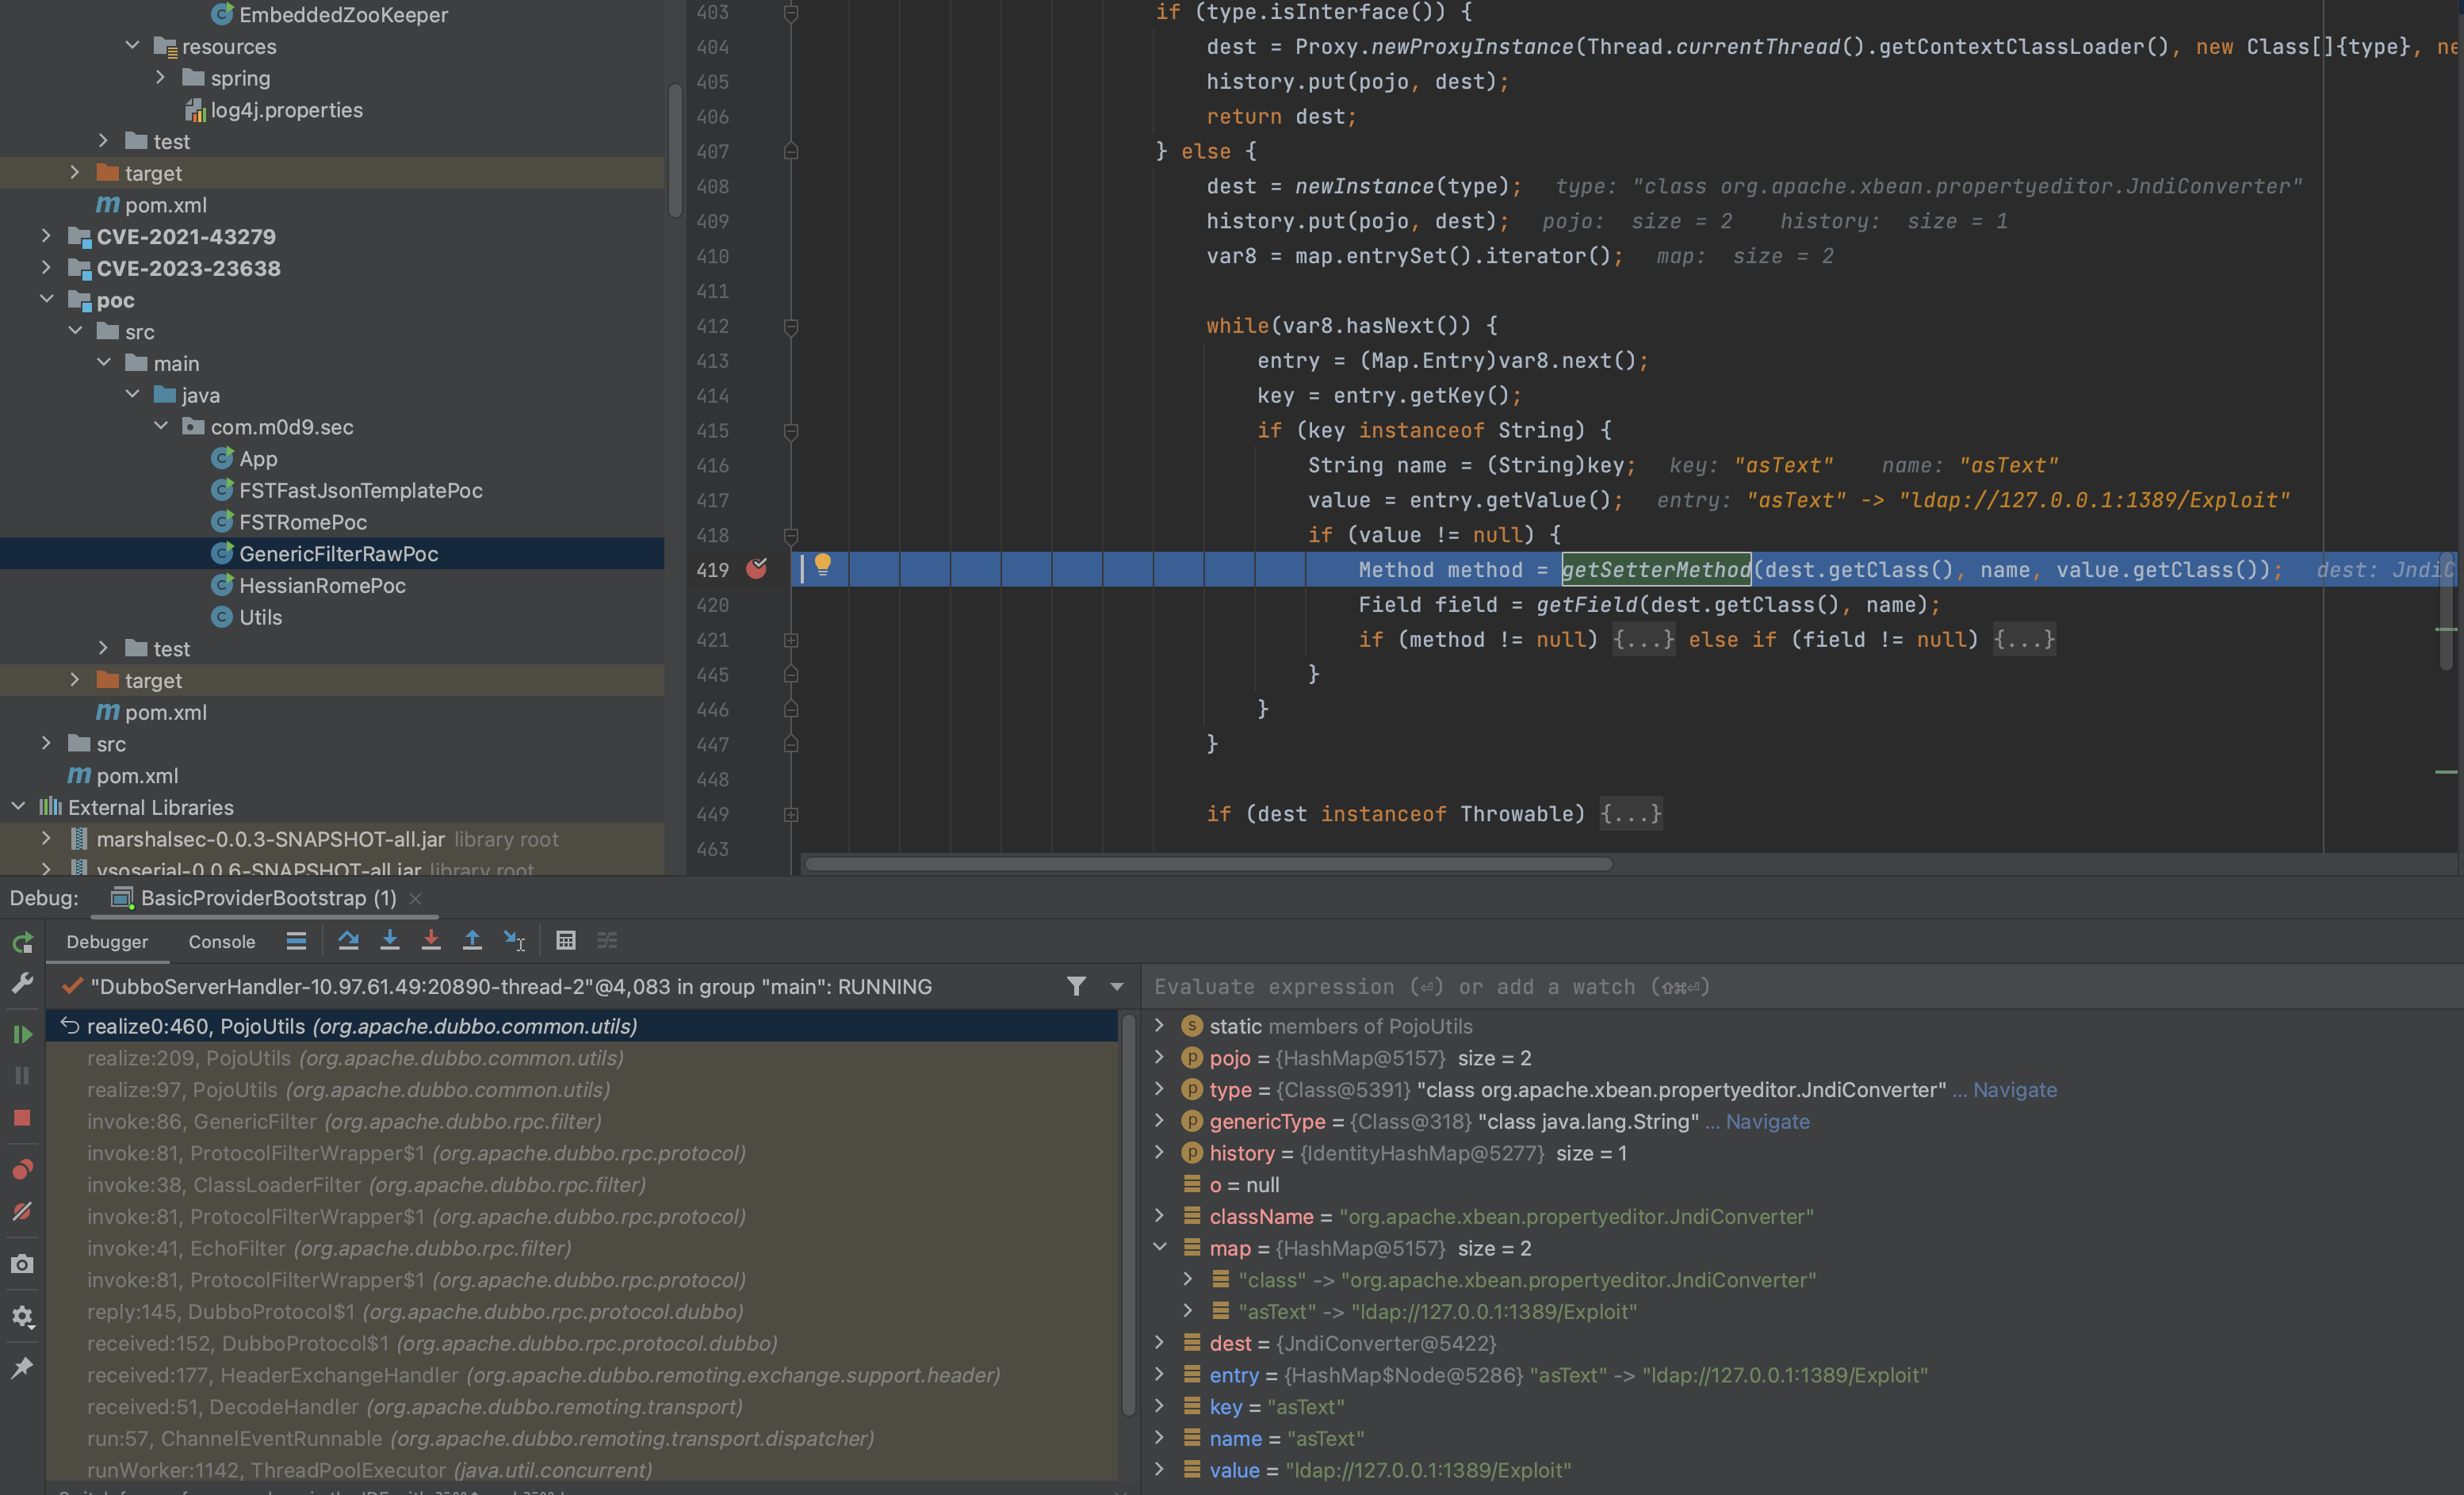Expand folded block on line 421
Image resolution: width=2464 pixels, height=1495 pixels.
coord(791,639)
